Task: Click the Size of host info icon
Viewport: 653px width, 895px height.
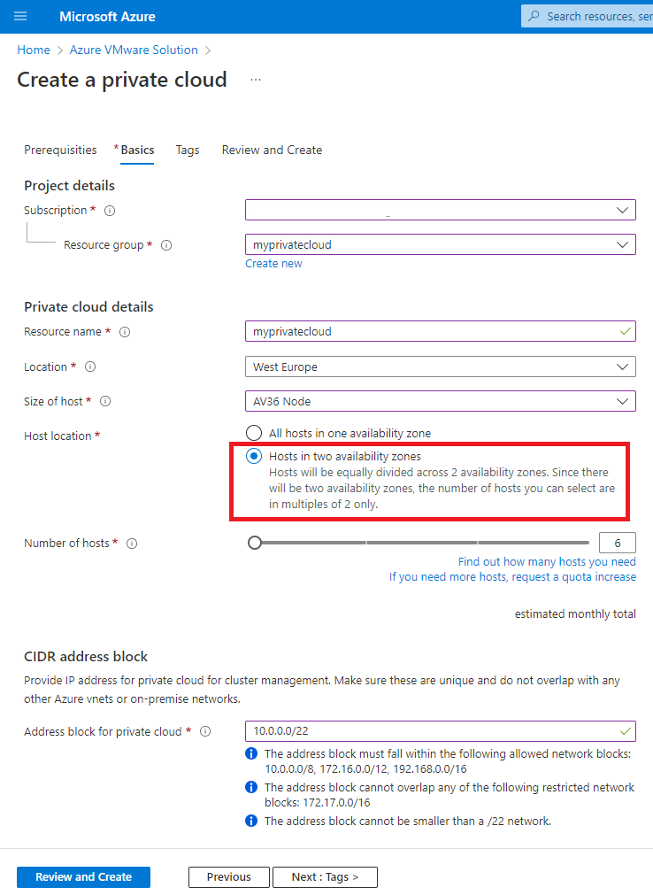Action: tap(104, 401)
